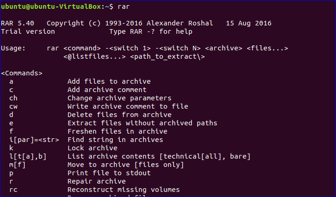The image size is (336, 197).
Task: Click 'RAR 5.40' version text
Action: [18, 23]
